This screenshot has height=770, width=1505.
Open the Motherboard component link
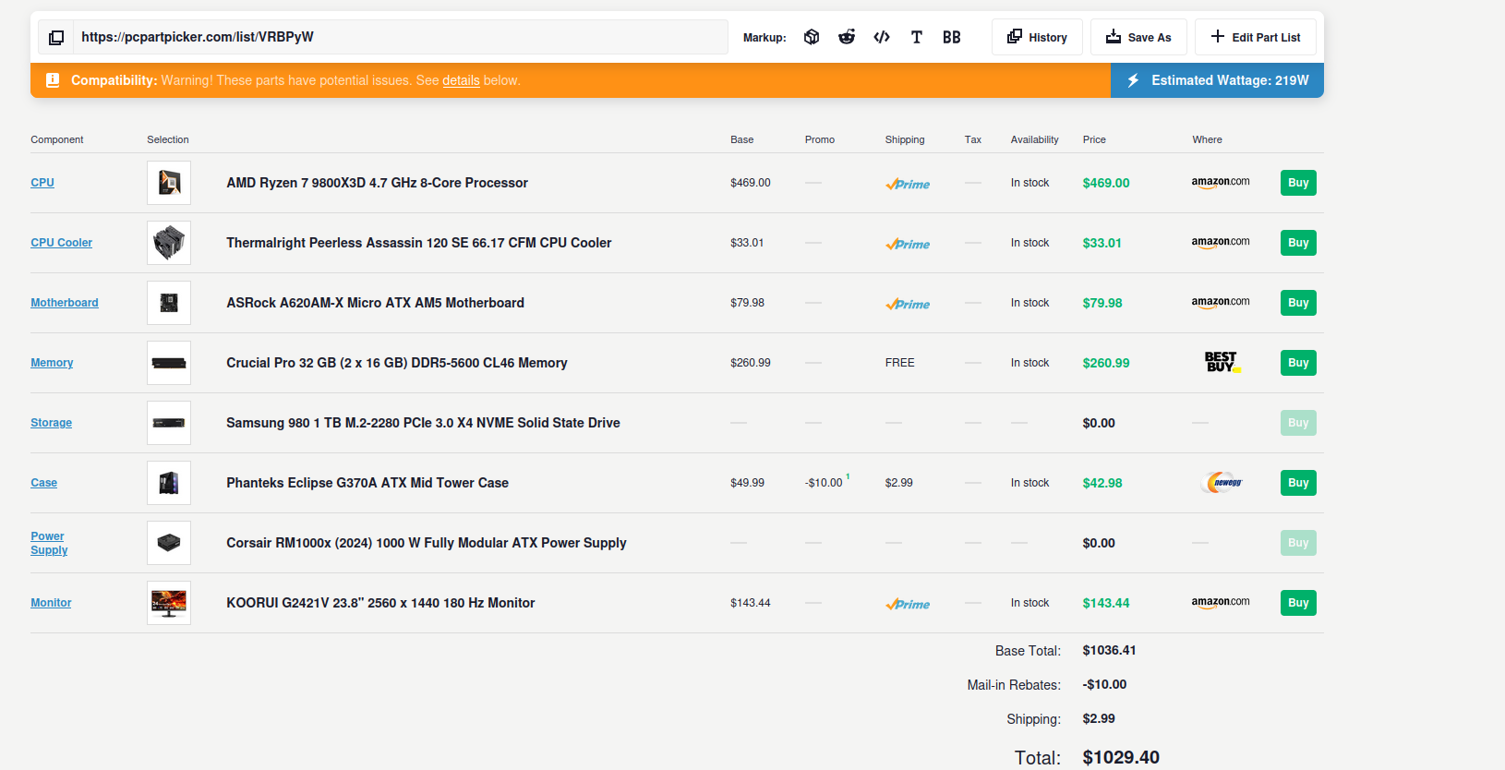point(65,303)
